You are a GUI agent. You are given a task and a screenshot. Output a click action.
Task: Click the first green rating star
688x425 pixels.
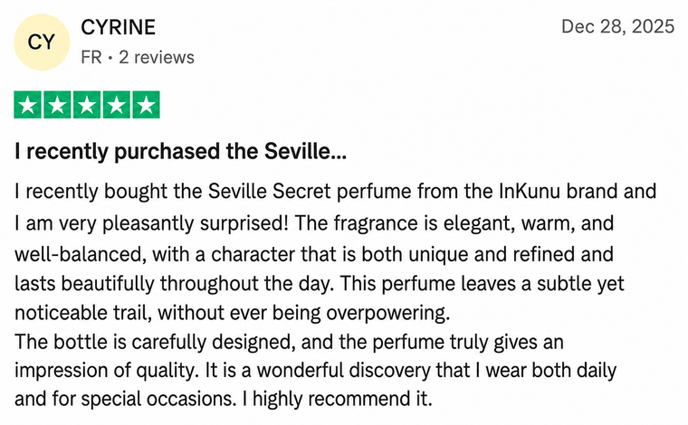pyautogui.click(x=28, y=105)
